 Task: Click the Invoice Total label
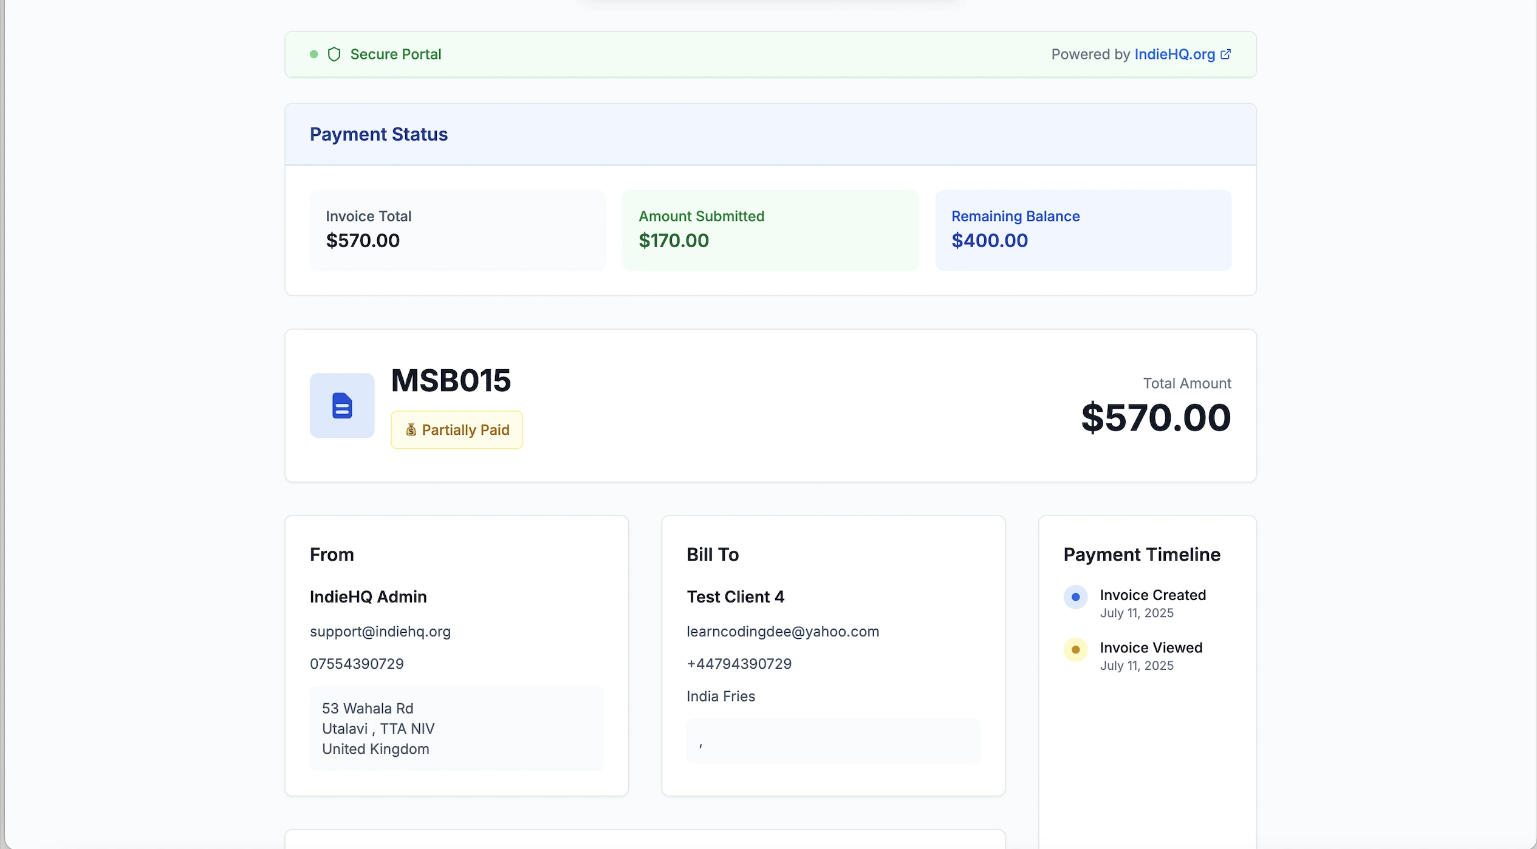369,216
